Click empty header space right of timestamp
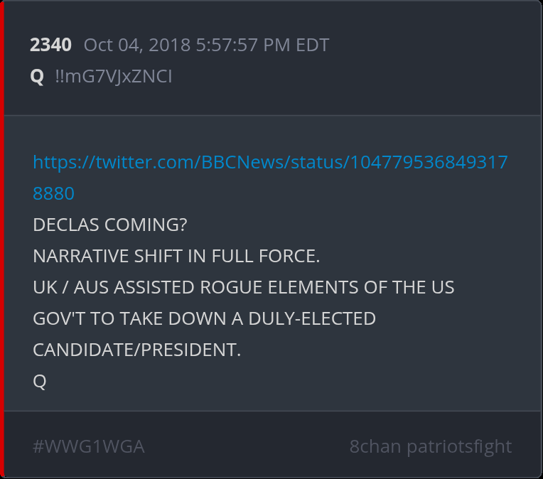Viewport: 543px width, 479px height. tap(433, 45)
